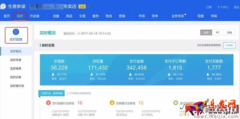Select 实时访客 in sidebar
Screen dimensions: 240x119
pyautogui.click(x=16, y=77)
